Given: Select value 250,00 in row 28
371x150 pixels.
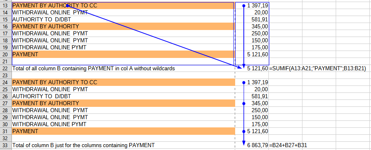Looking at the screenshot, I should tap(260, 110).
